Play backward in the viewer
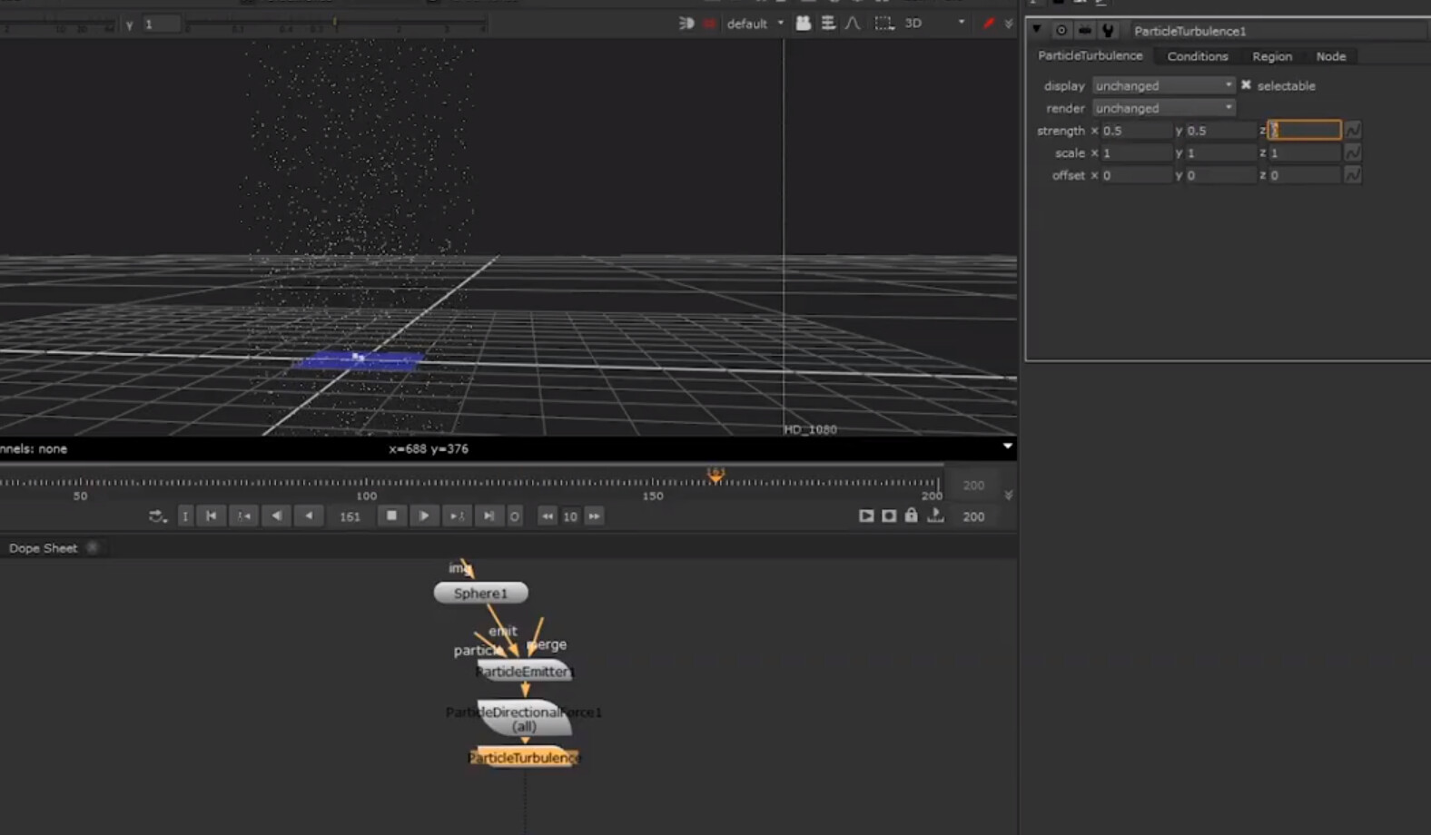1431x835 pixels. pyautogui.click(x=309, y=516)
